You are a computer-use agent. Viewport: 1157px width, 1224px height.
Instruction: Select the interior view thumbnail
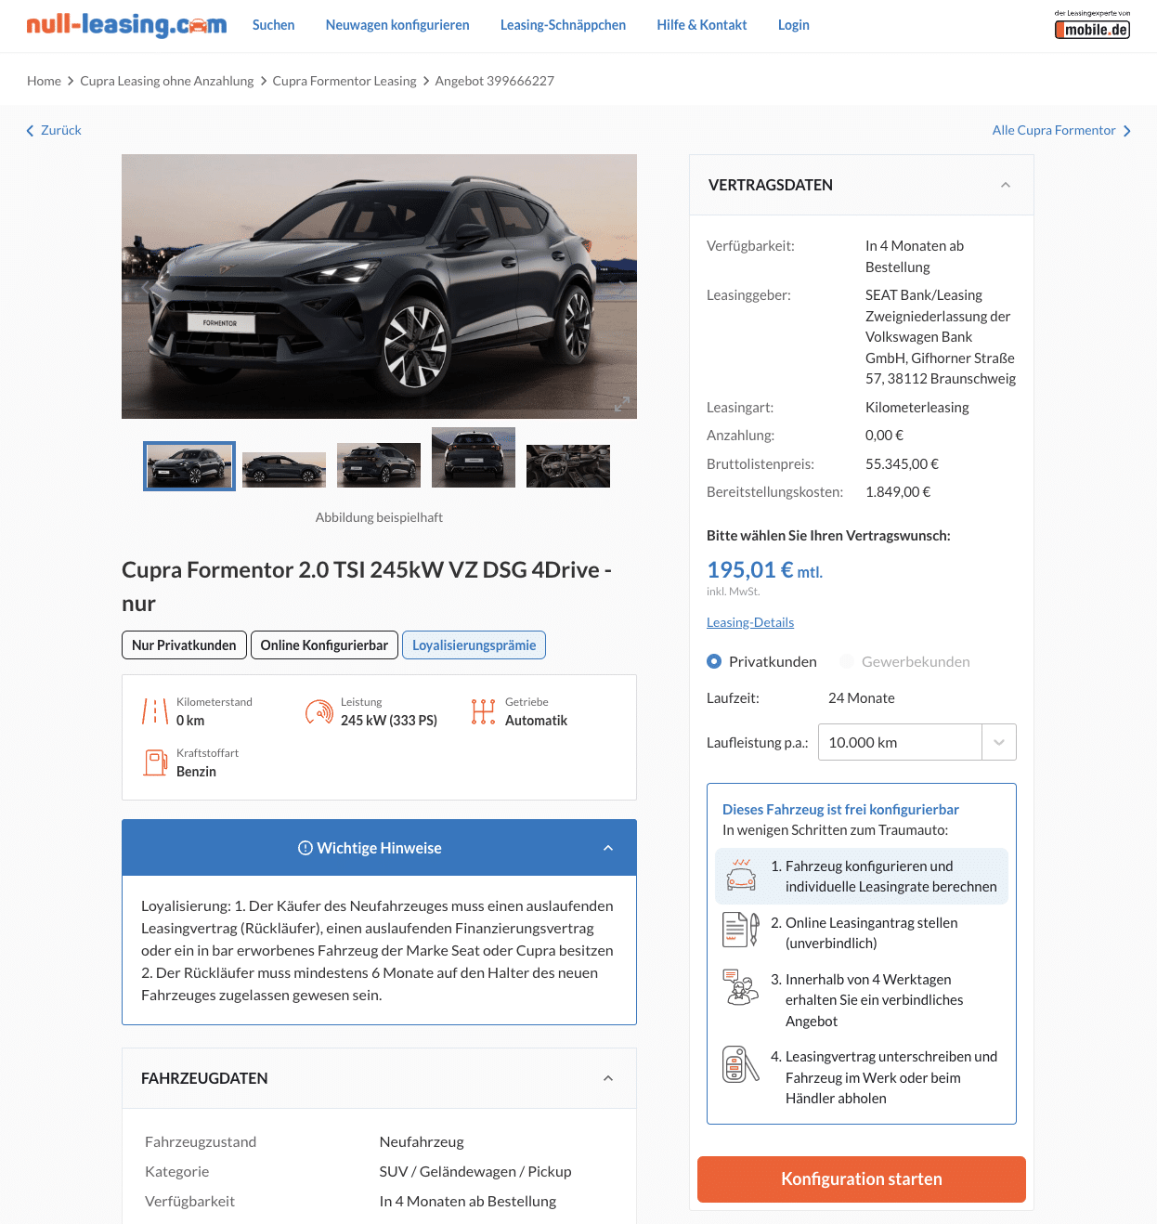click(x=568, y=466)
